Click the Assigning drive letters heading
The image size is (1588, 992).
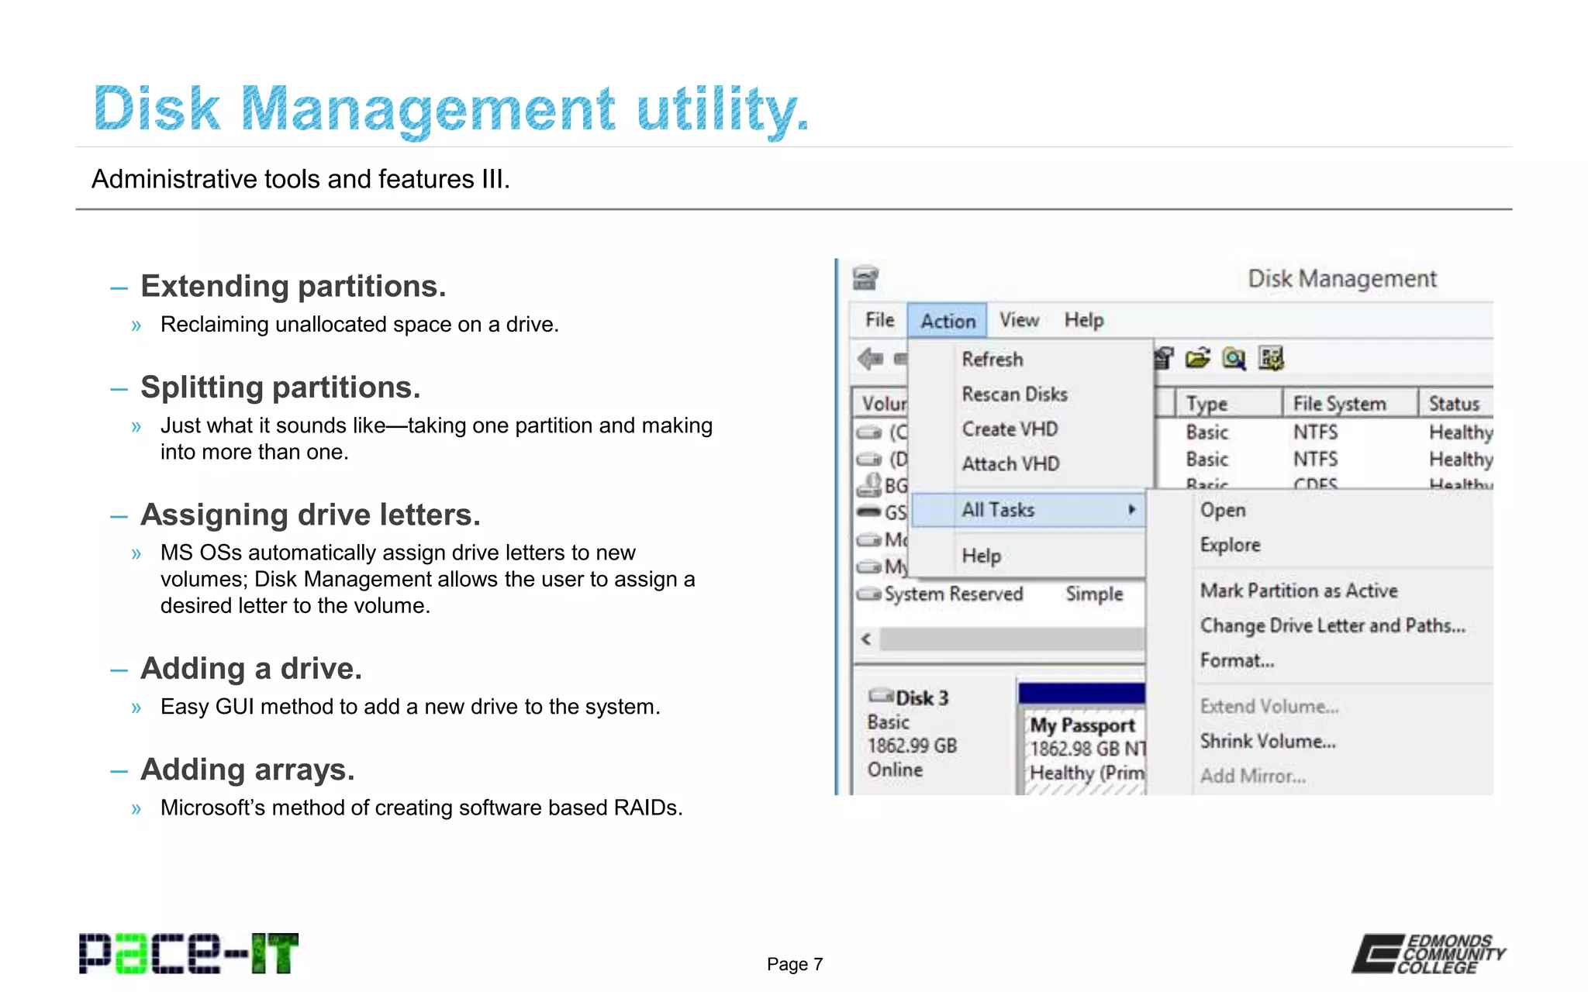310,515
